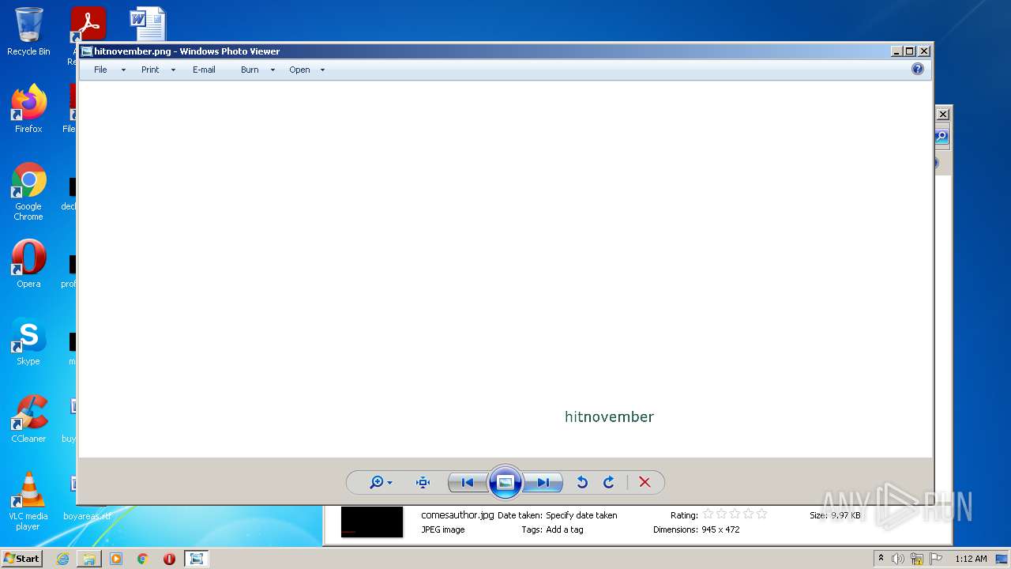
Task: Click the network tray icon
Action: (x=917, y=559)
